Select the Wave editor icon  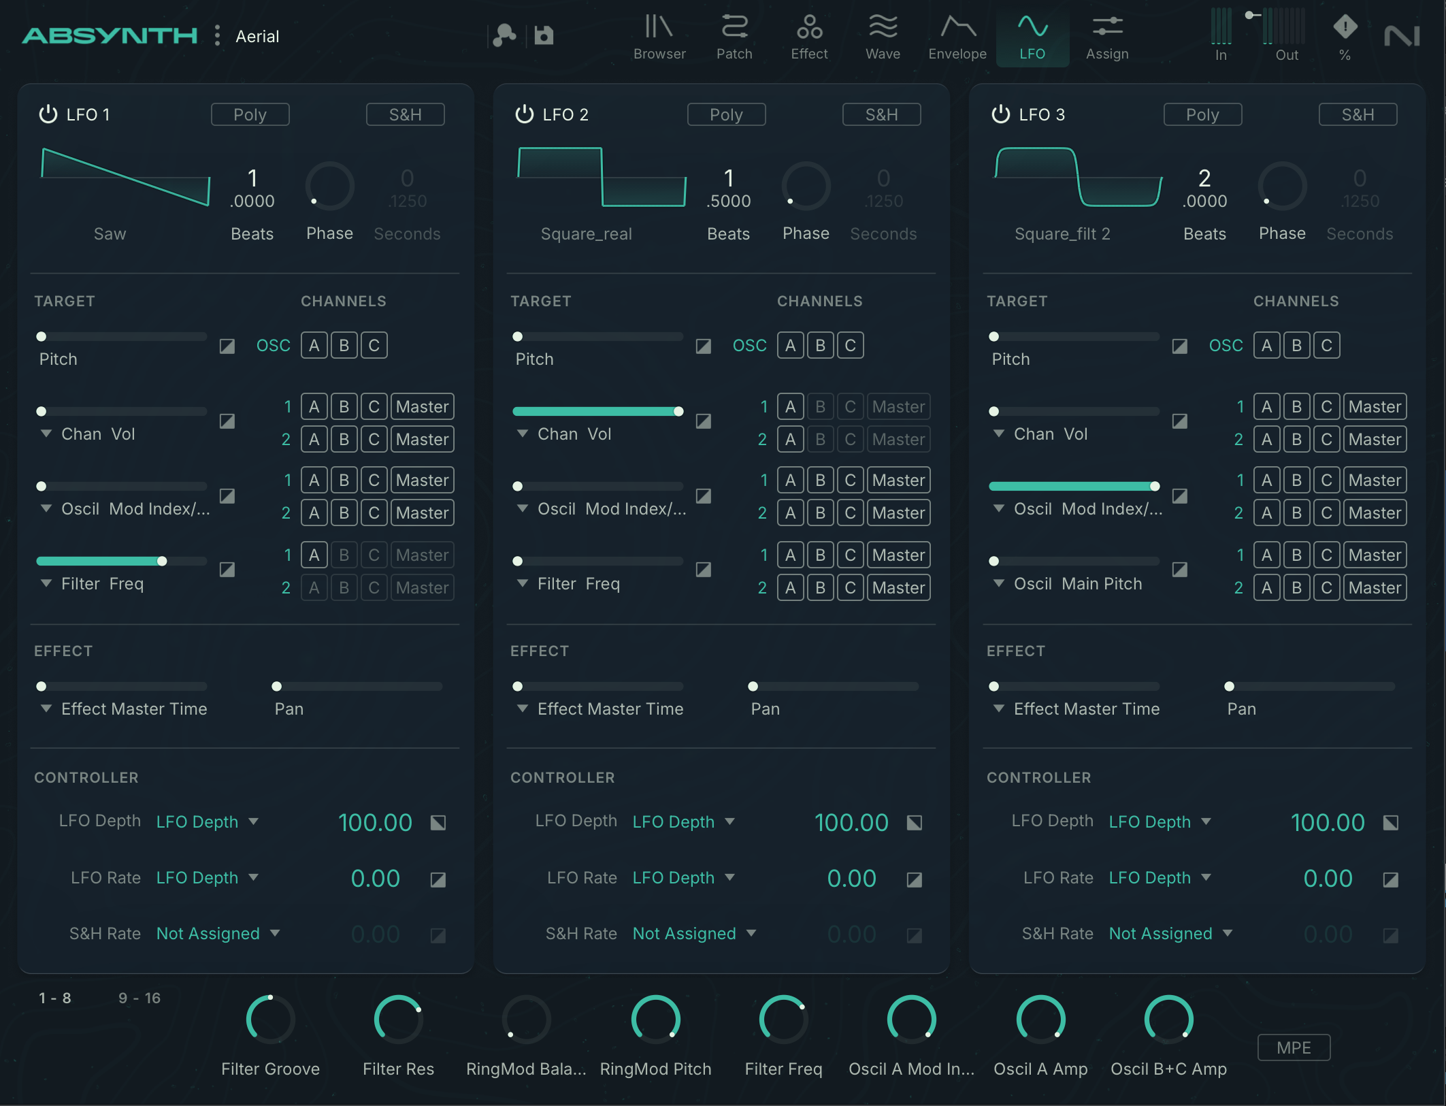[883, 35]
